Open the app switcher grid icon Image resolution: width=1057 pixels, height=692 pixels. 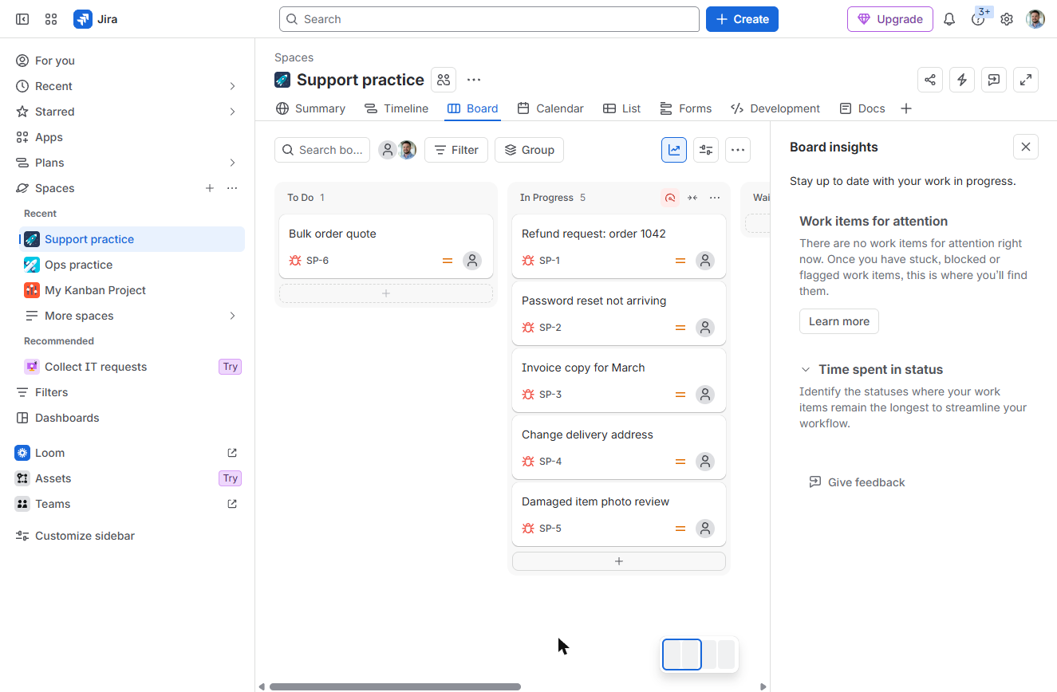pyautogui.click(x=51, y=19)
